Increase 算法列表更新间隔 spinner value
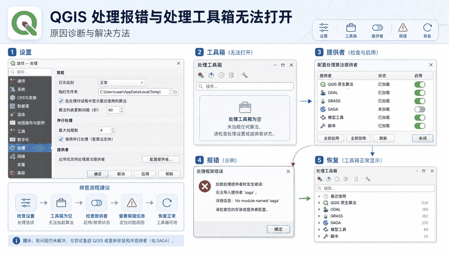This screenshot has width=449, height=253. [122, 108]
